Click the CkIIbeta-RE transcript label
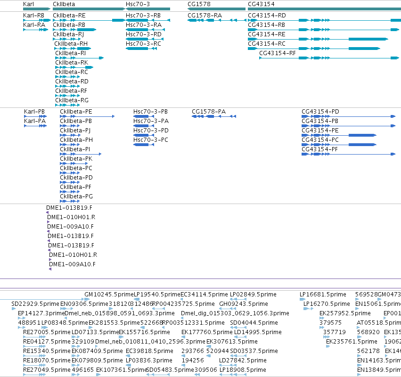Screen dimensions: 401x377 [69, 16]
